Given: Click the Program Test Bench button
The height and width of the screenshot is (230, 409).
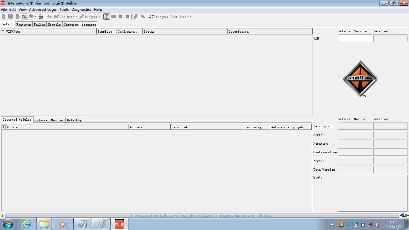Looking at the screenshot, I should point(169,17).
